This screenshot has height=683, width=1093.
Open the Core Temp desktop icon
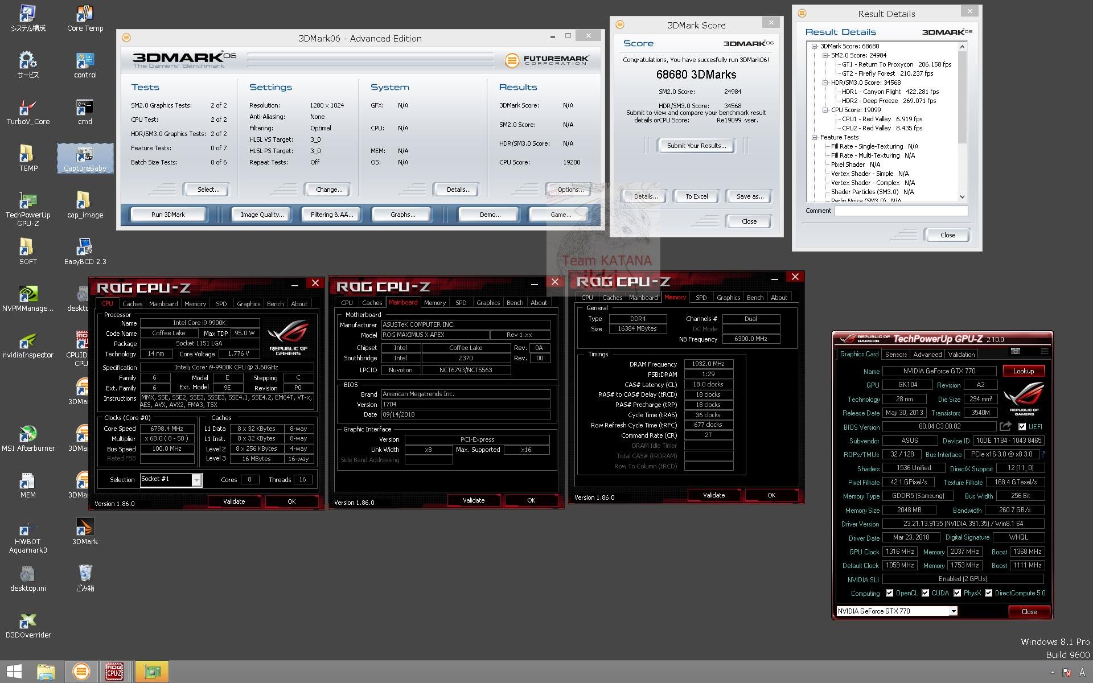(85, 19)
